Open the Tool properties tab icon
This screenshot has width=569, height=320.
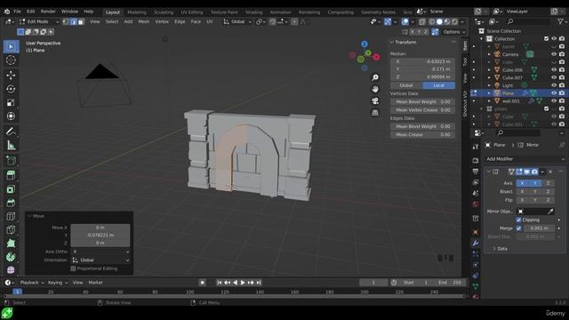tap(476, 147)
